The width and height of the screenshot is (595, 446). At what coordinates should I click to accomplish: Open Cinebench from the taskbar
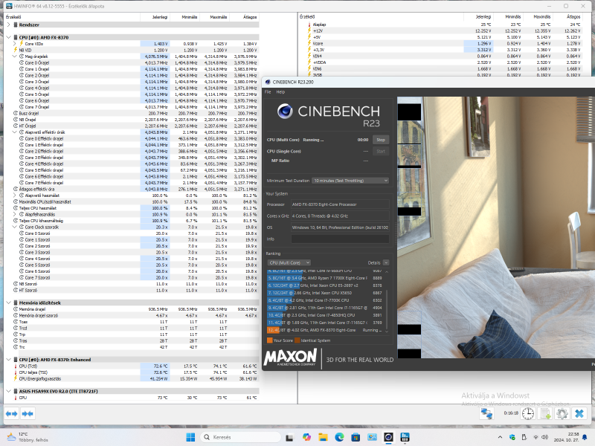[388, 437]
